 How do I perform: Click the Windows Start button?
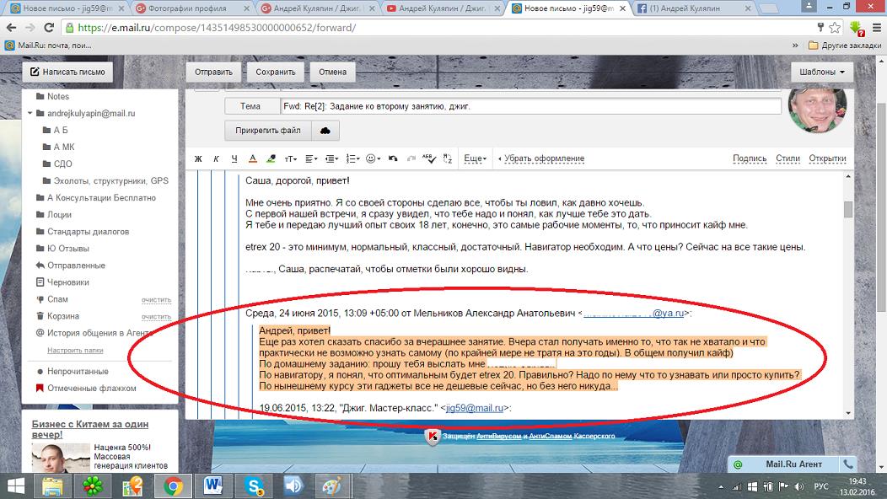[x=16, y=486]
